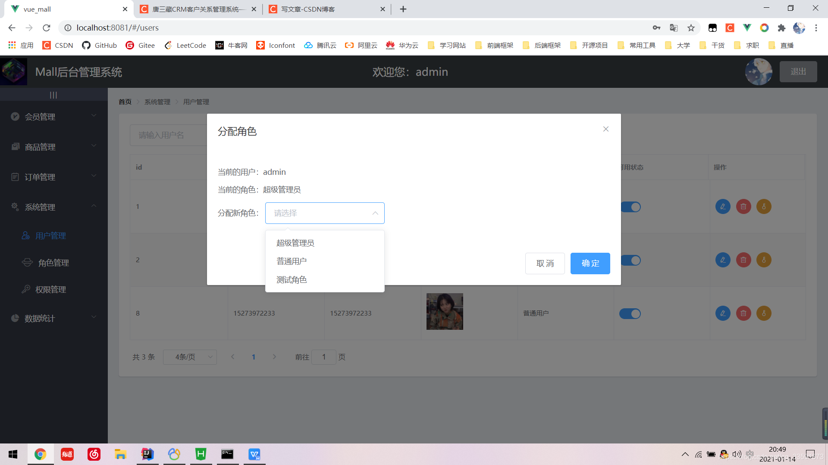Bookmark this page with the star icon
This screenshot has width=828, height=465.
pyautogui.click(x=691, y=28)
